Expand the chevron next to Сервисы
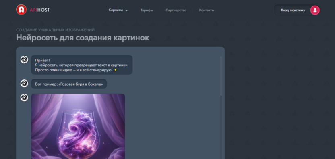Viewport: 335px width, 159px height. coord(126,10)
